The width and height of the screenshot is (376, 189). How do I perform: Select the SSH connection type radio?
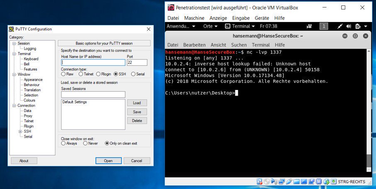pyautogui.click(x=116, y=74)
